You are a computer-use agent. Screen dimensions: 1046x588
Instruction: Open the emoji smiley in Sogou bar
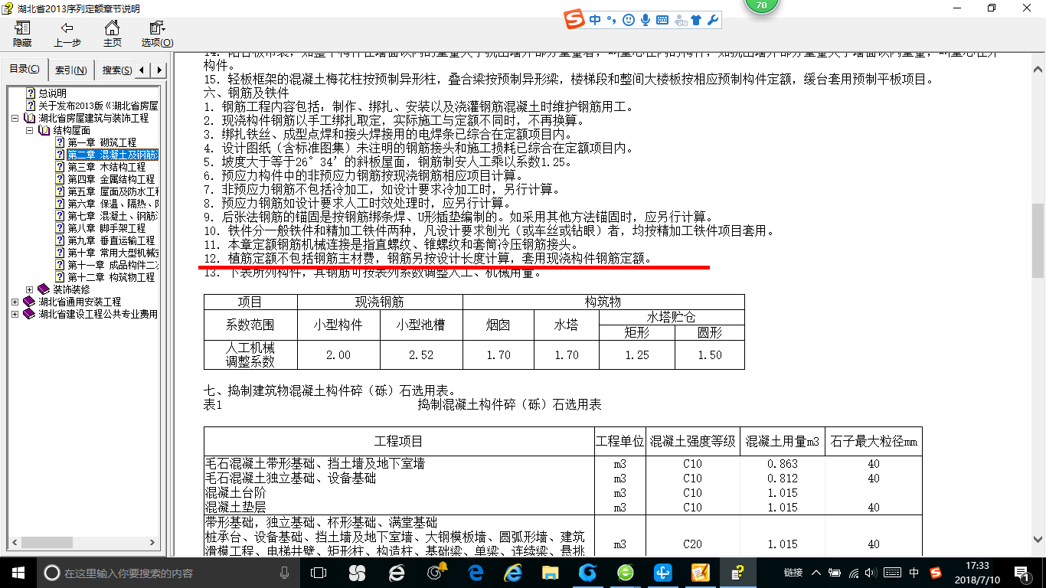pos(629,21)
